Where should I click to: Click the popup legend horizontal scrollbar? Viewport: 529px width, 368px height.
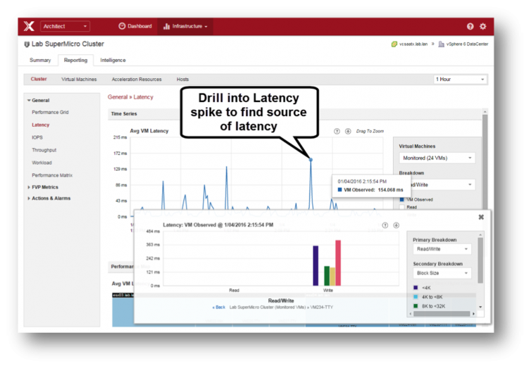[442, 314]
